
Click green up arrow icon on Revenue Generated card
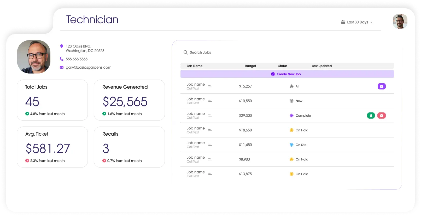pos(104,114)
